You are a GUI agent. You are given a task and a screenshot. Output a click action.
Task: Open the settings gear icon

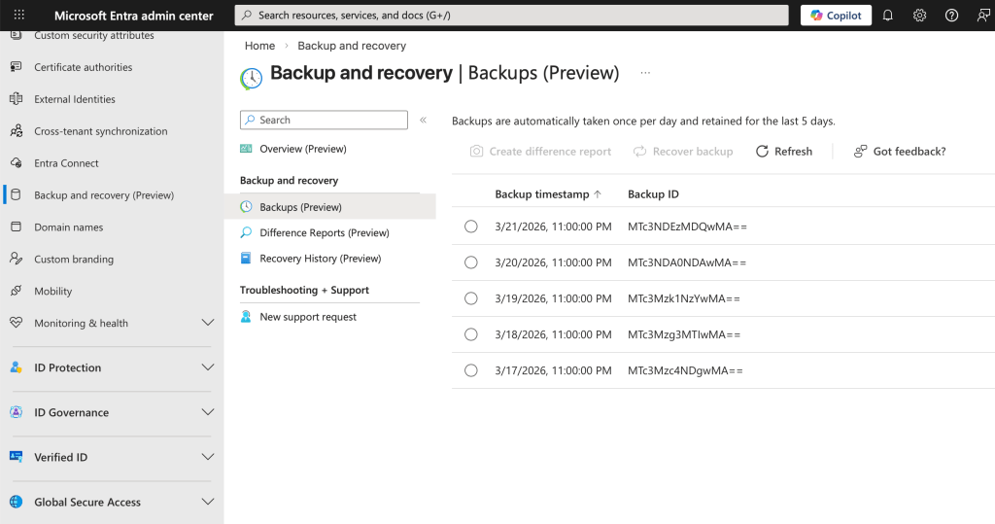pyautogui.click(x=919, y=16)
